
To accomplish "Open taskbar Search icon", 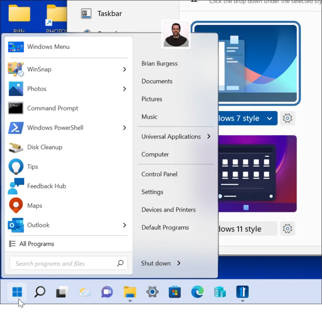I will click(39, 292).
